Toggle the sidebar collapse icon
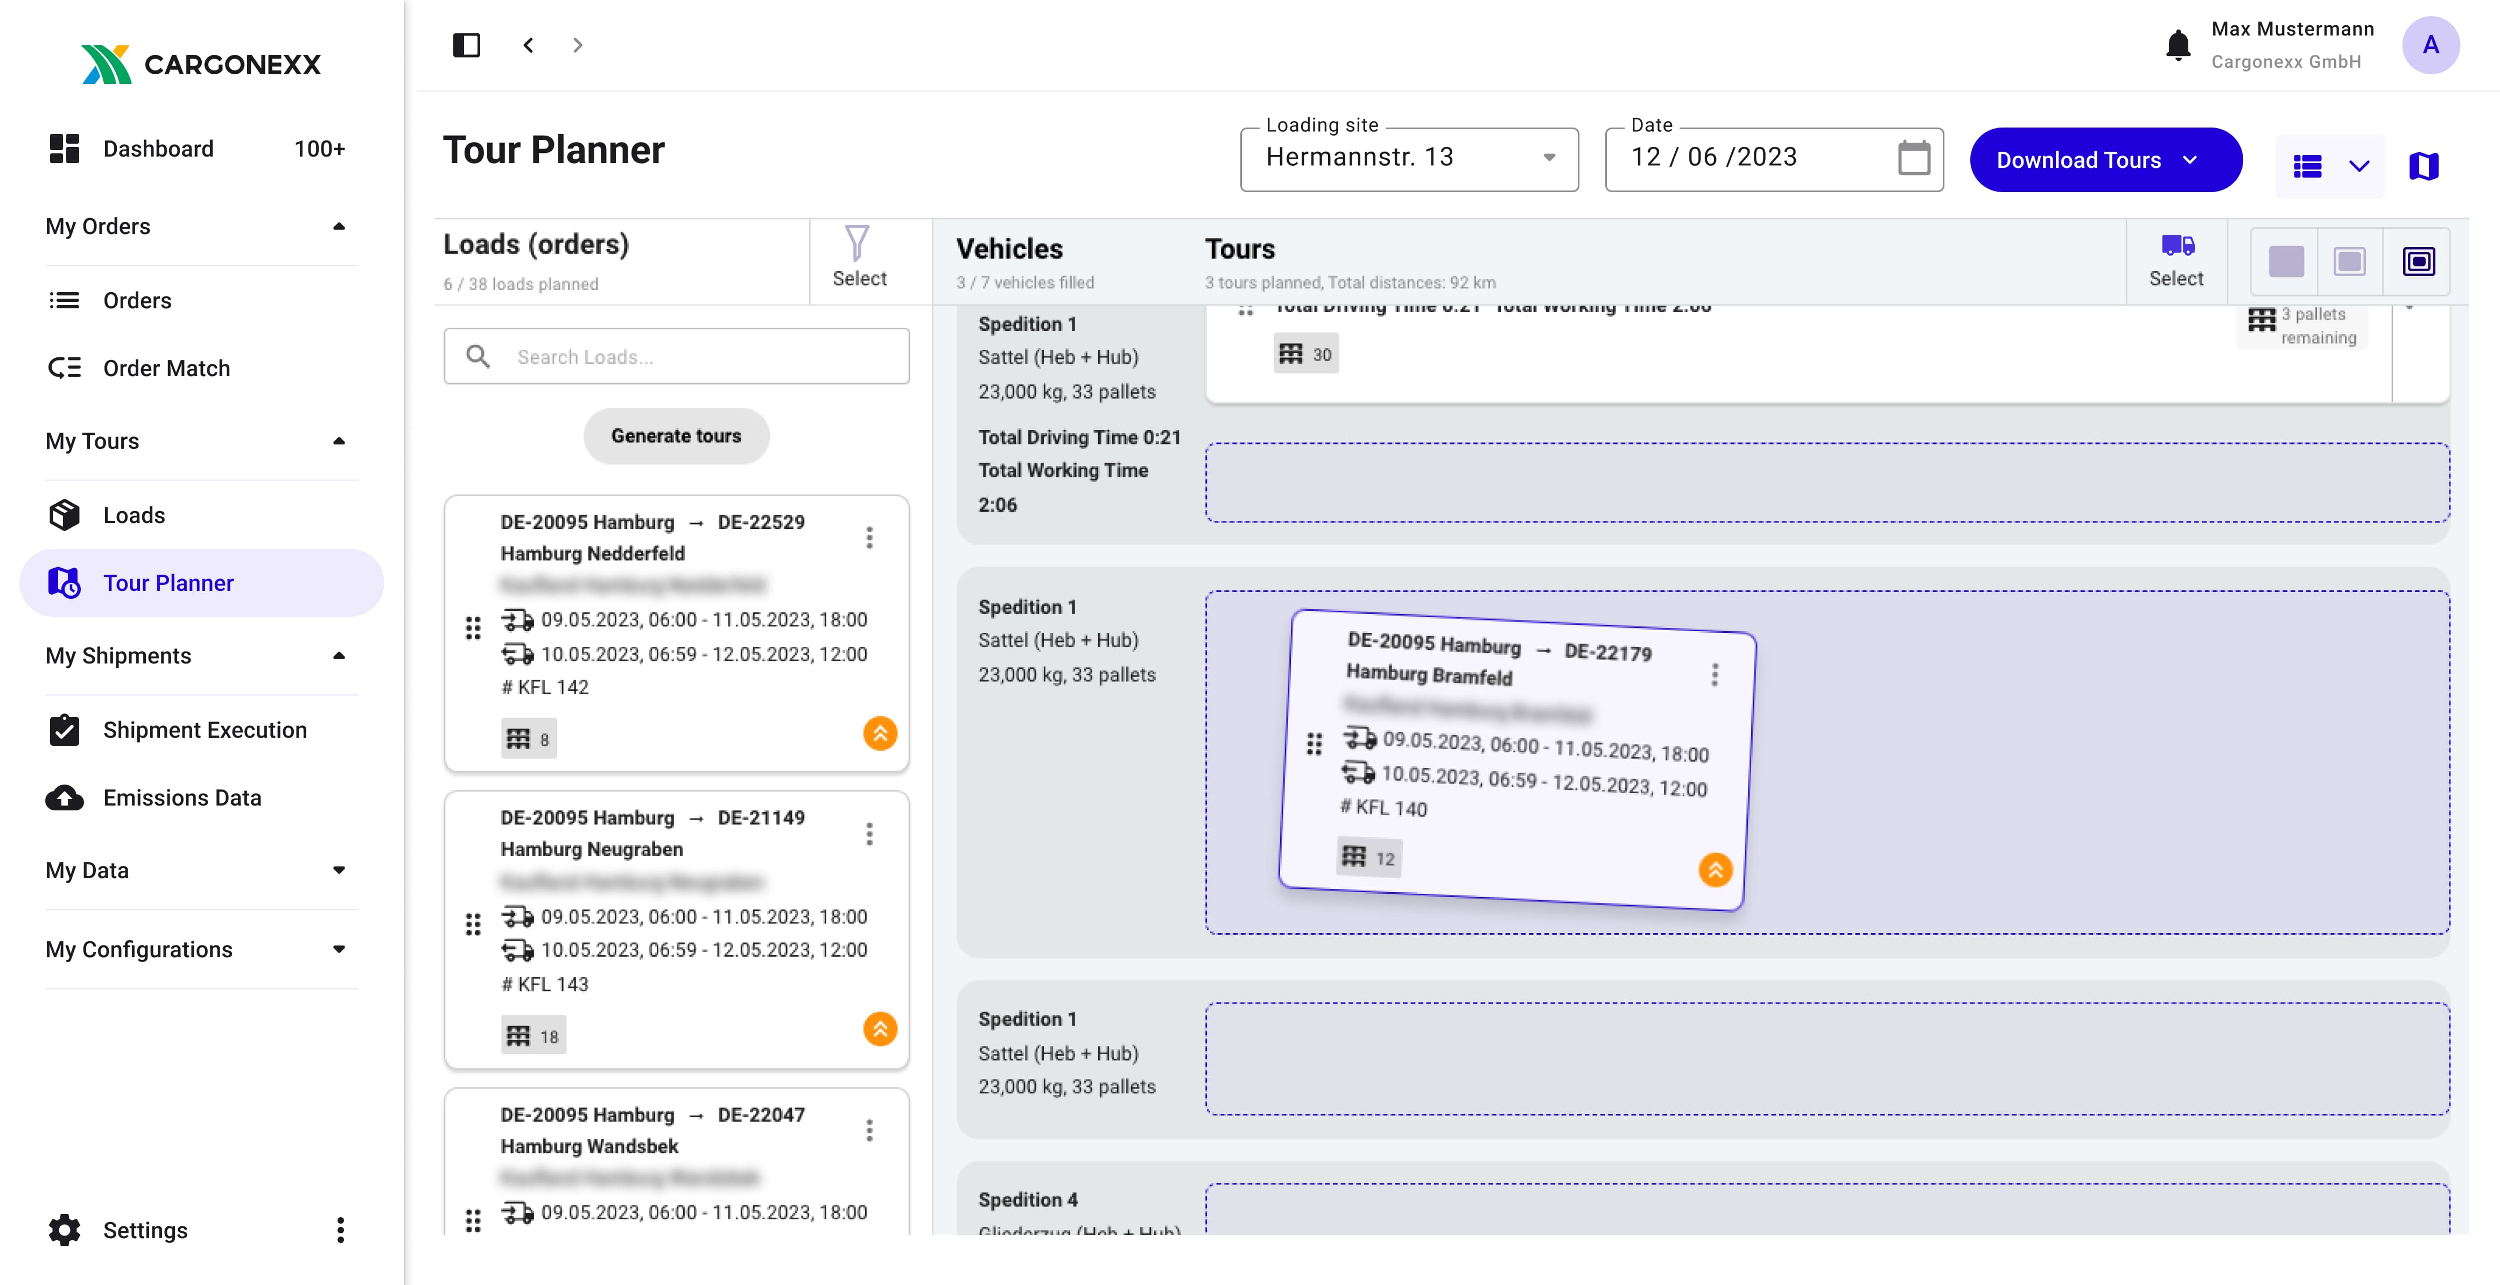2500x1285 pixels. click(x=467, y=45)
